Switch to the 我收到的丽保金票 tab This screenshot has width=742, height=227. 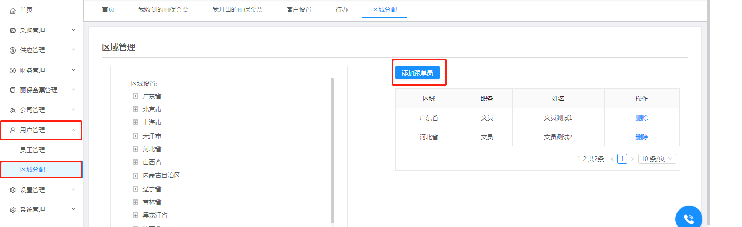pyautogui.click(x=163, y=10)
